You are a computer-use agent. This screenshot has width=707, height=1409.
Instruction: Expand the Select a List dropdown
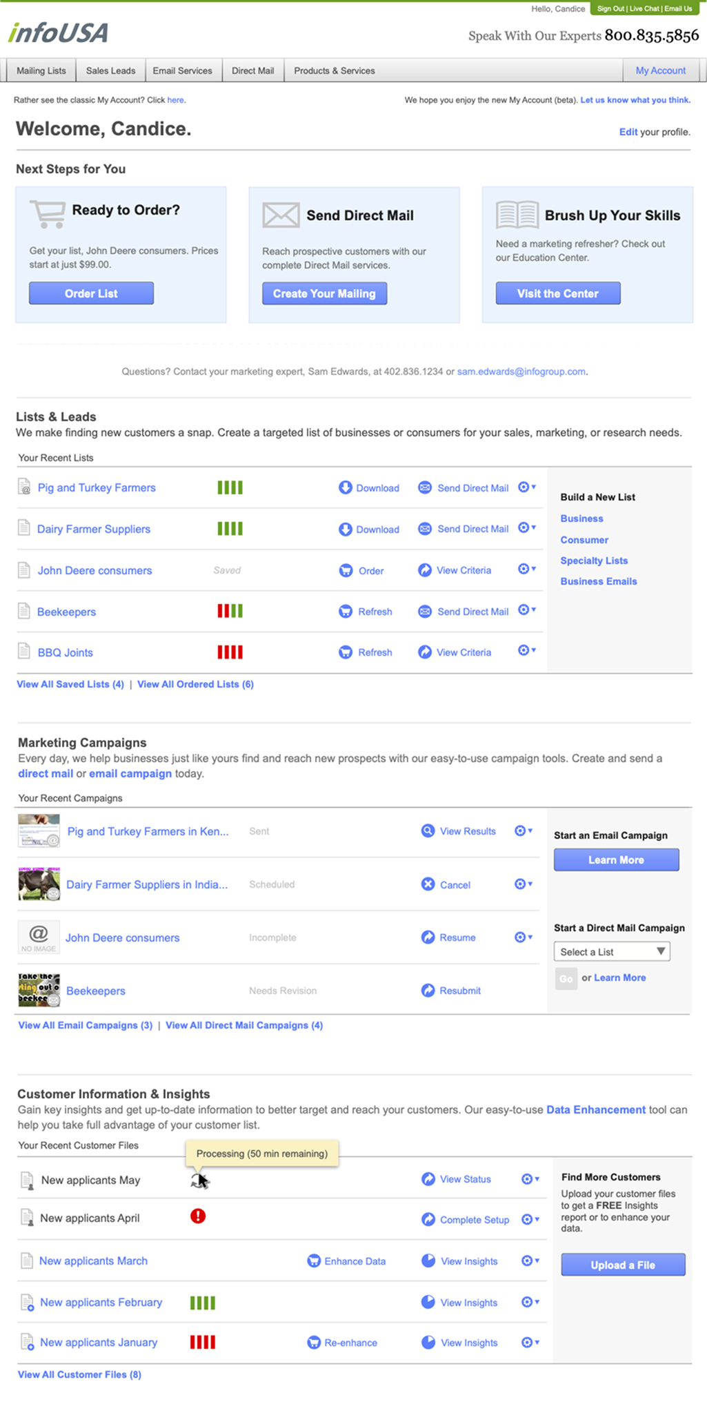click(x=612, y=951)
